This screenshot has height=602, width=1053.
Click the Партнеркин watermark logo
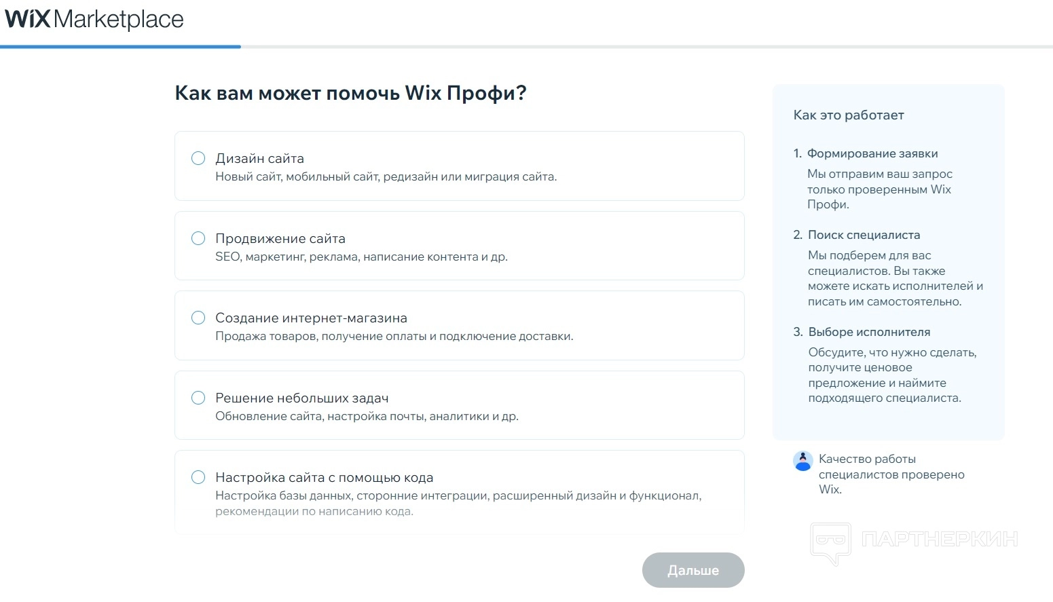click(913, 540)
